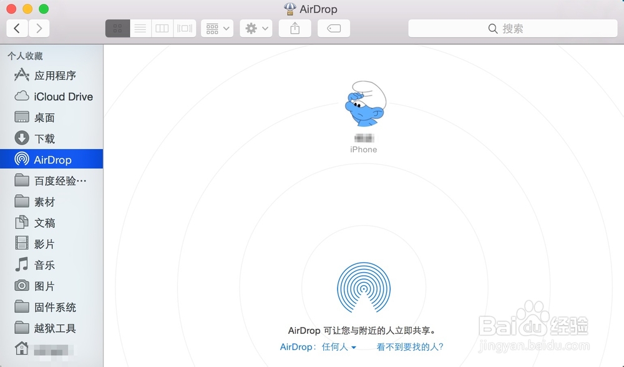
Task: Click the documents icon beside 文稿
Action: pos(21,222)
